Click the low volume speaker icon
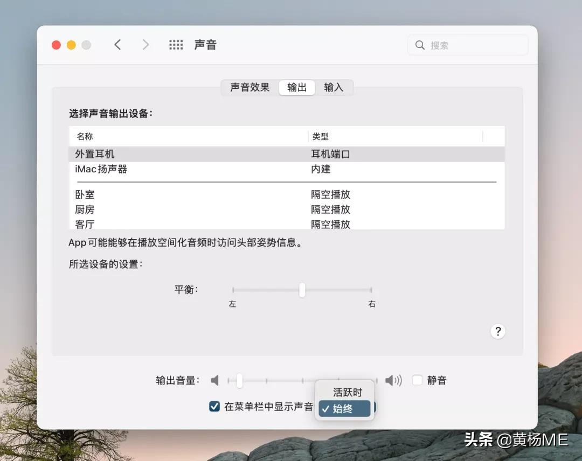The width and height of the screenshot is (582, 461). point(214,380)
